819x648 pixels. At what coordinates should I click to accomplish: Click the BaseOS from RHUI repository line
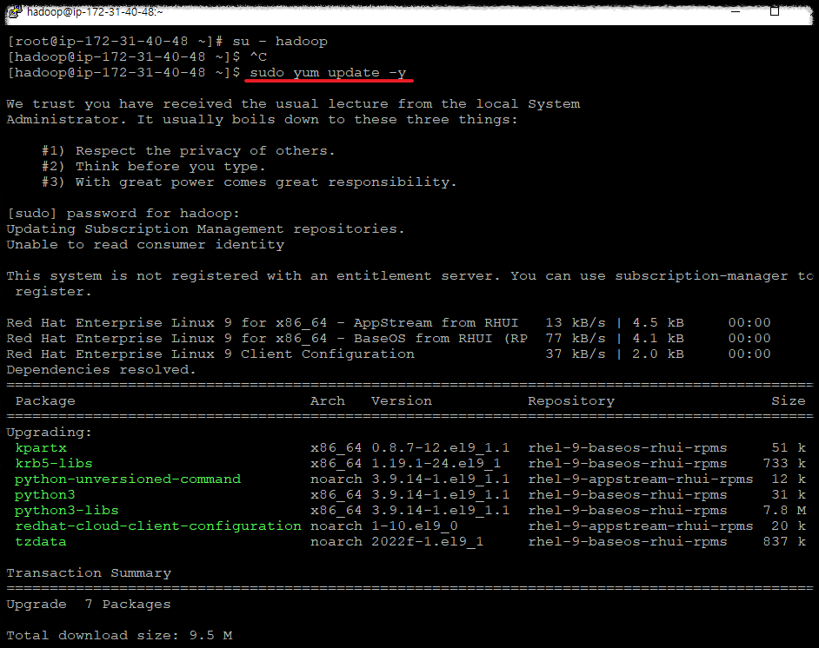(x=389, y=339)
